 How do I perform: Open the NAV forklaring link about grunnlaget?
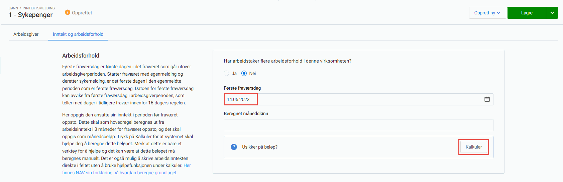pos(119,173)
